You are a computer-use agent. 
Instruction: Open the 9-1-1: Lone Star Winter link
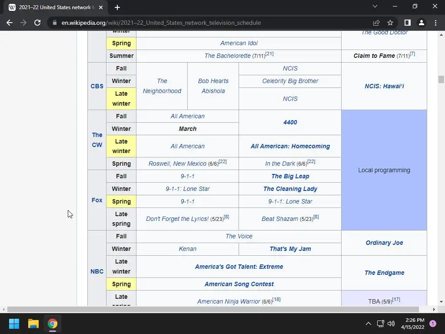[187, 189]
